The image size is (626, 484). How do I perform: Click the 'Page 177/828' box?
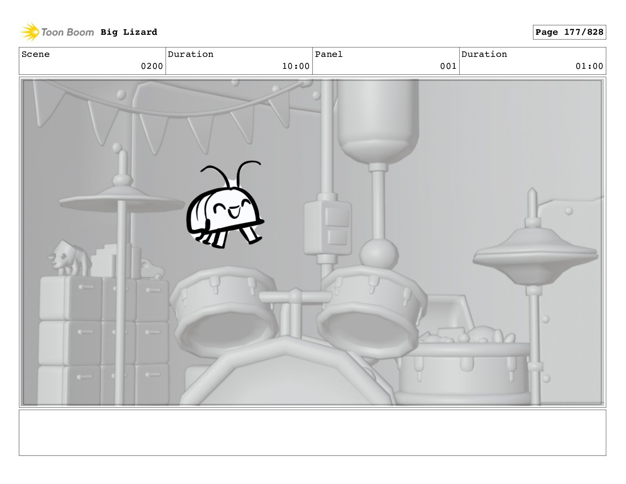(x=569, y=32)
